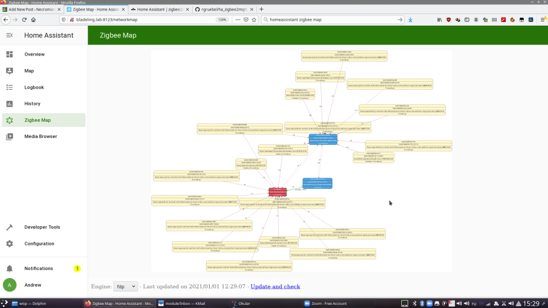Open a new browser tab
The height and width of the screenshot is (308, 548).
(x=261, y=10)
